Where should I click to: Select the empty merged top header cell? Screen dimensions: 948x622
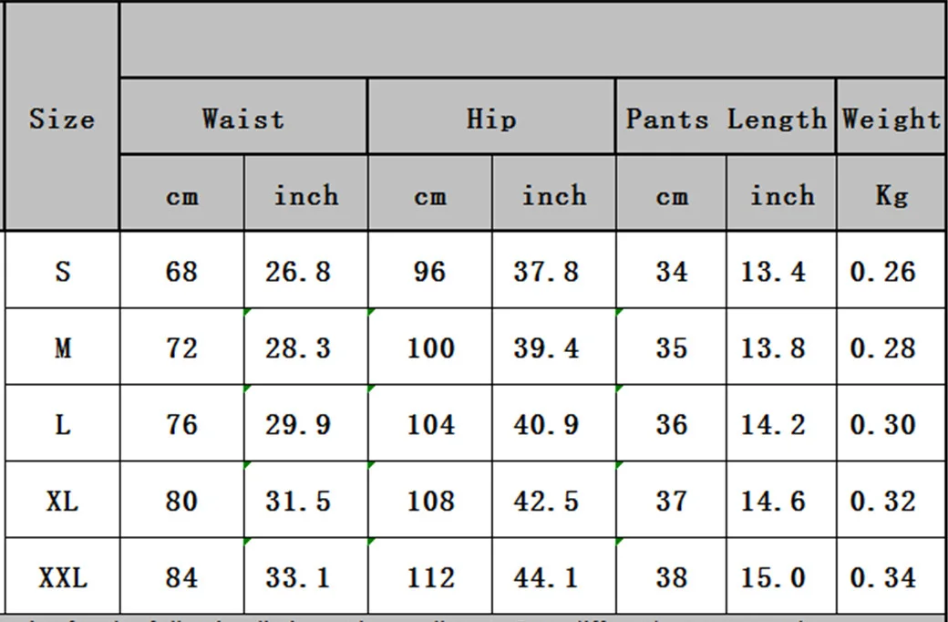point(532,39)
